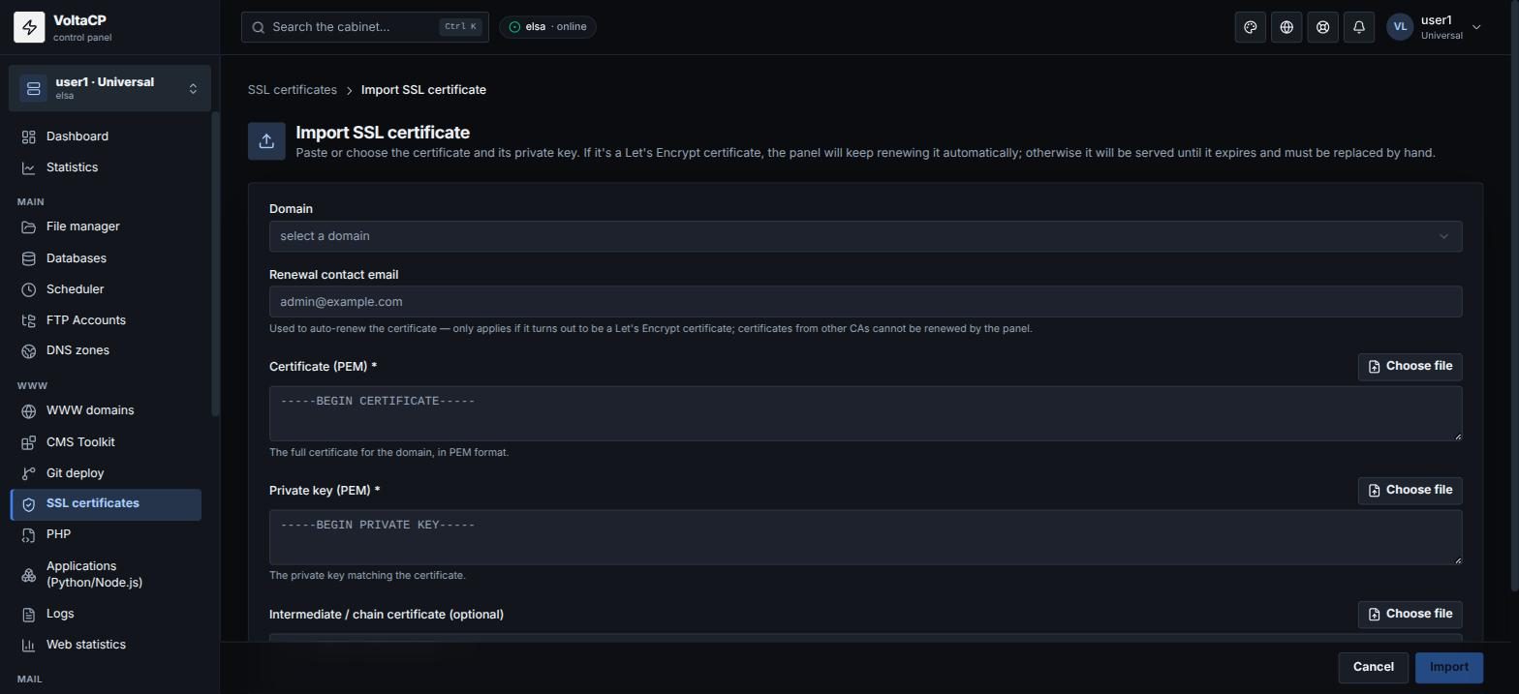
Task: Open the support lifebuoy icon
Action: 1322,27
